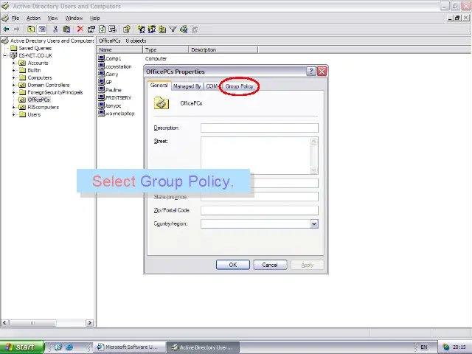Select the General tab
This screenshot has height=354, width=472.
pos(159,86)
